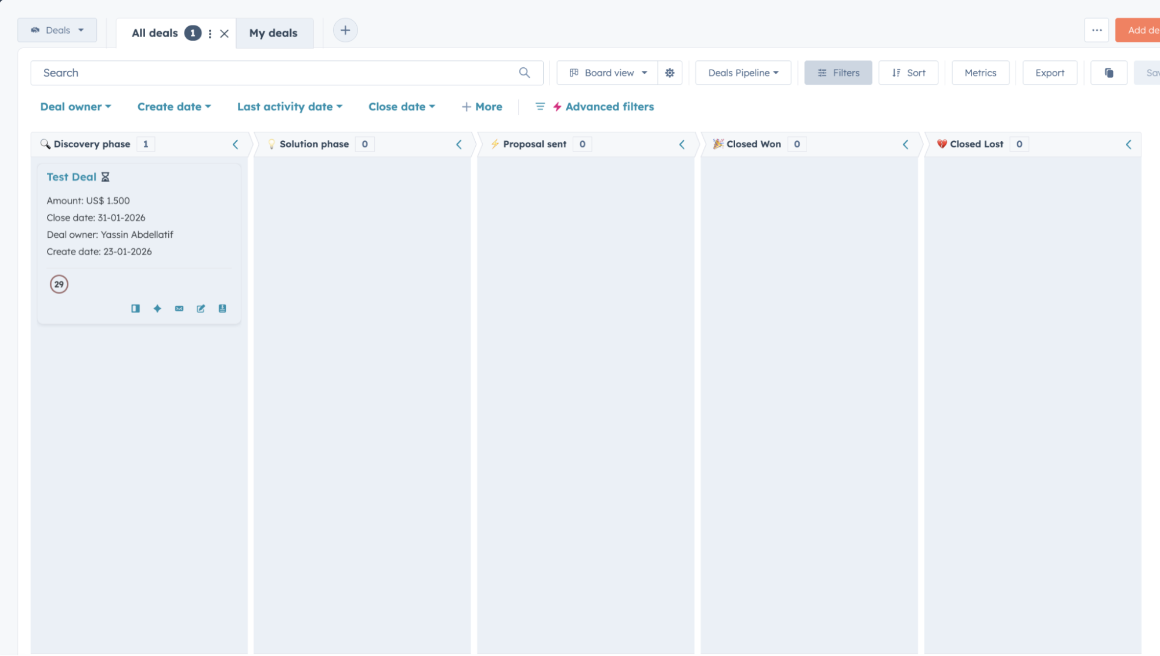1160x656 pixels.
Task: Click the Discovery phase column title
Action: [x=92, y=144]
